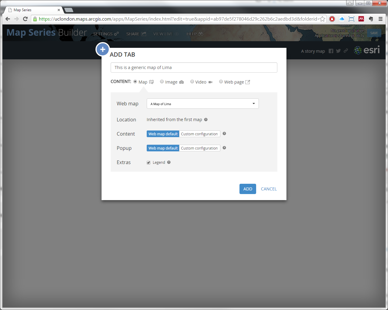Select the Video content radio button

tap(192, 82)
